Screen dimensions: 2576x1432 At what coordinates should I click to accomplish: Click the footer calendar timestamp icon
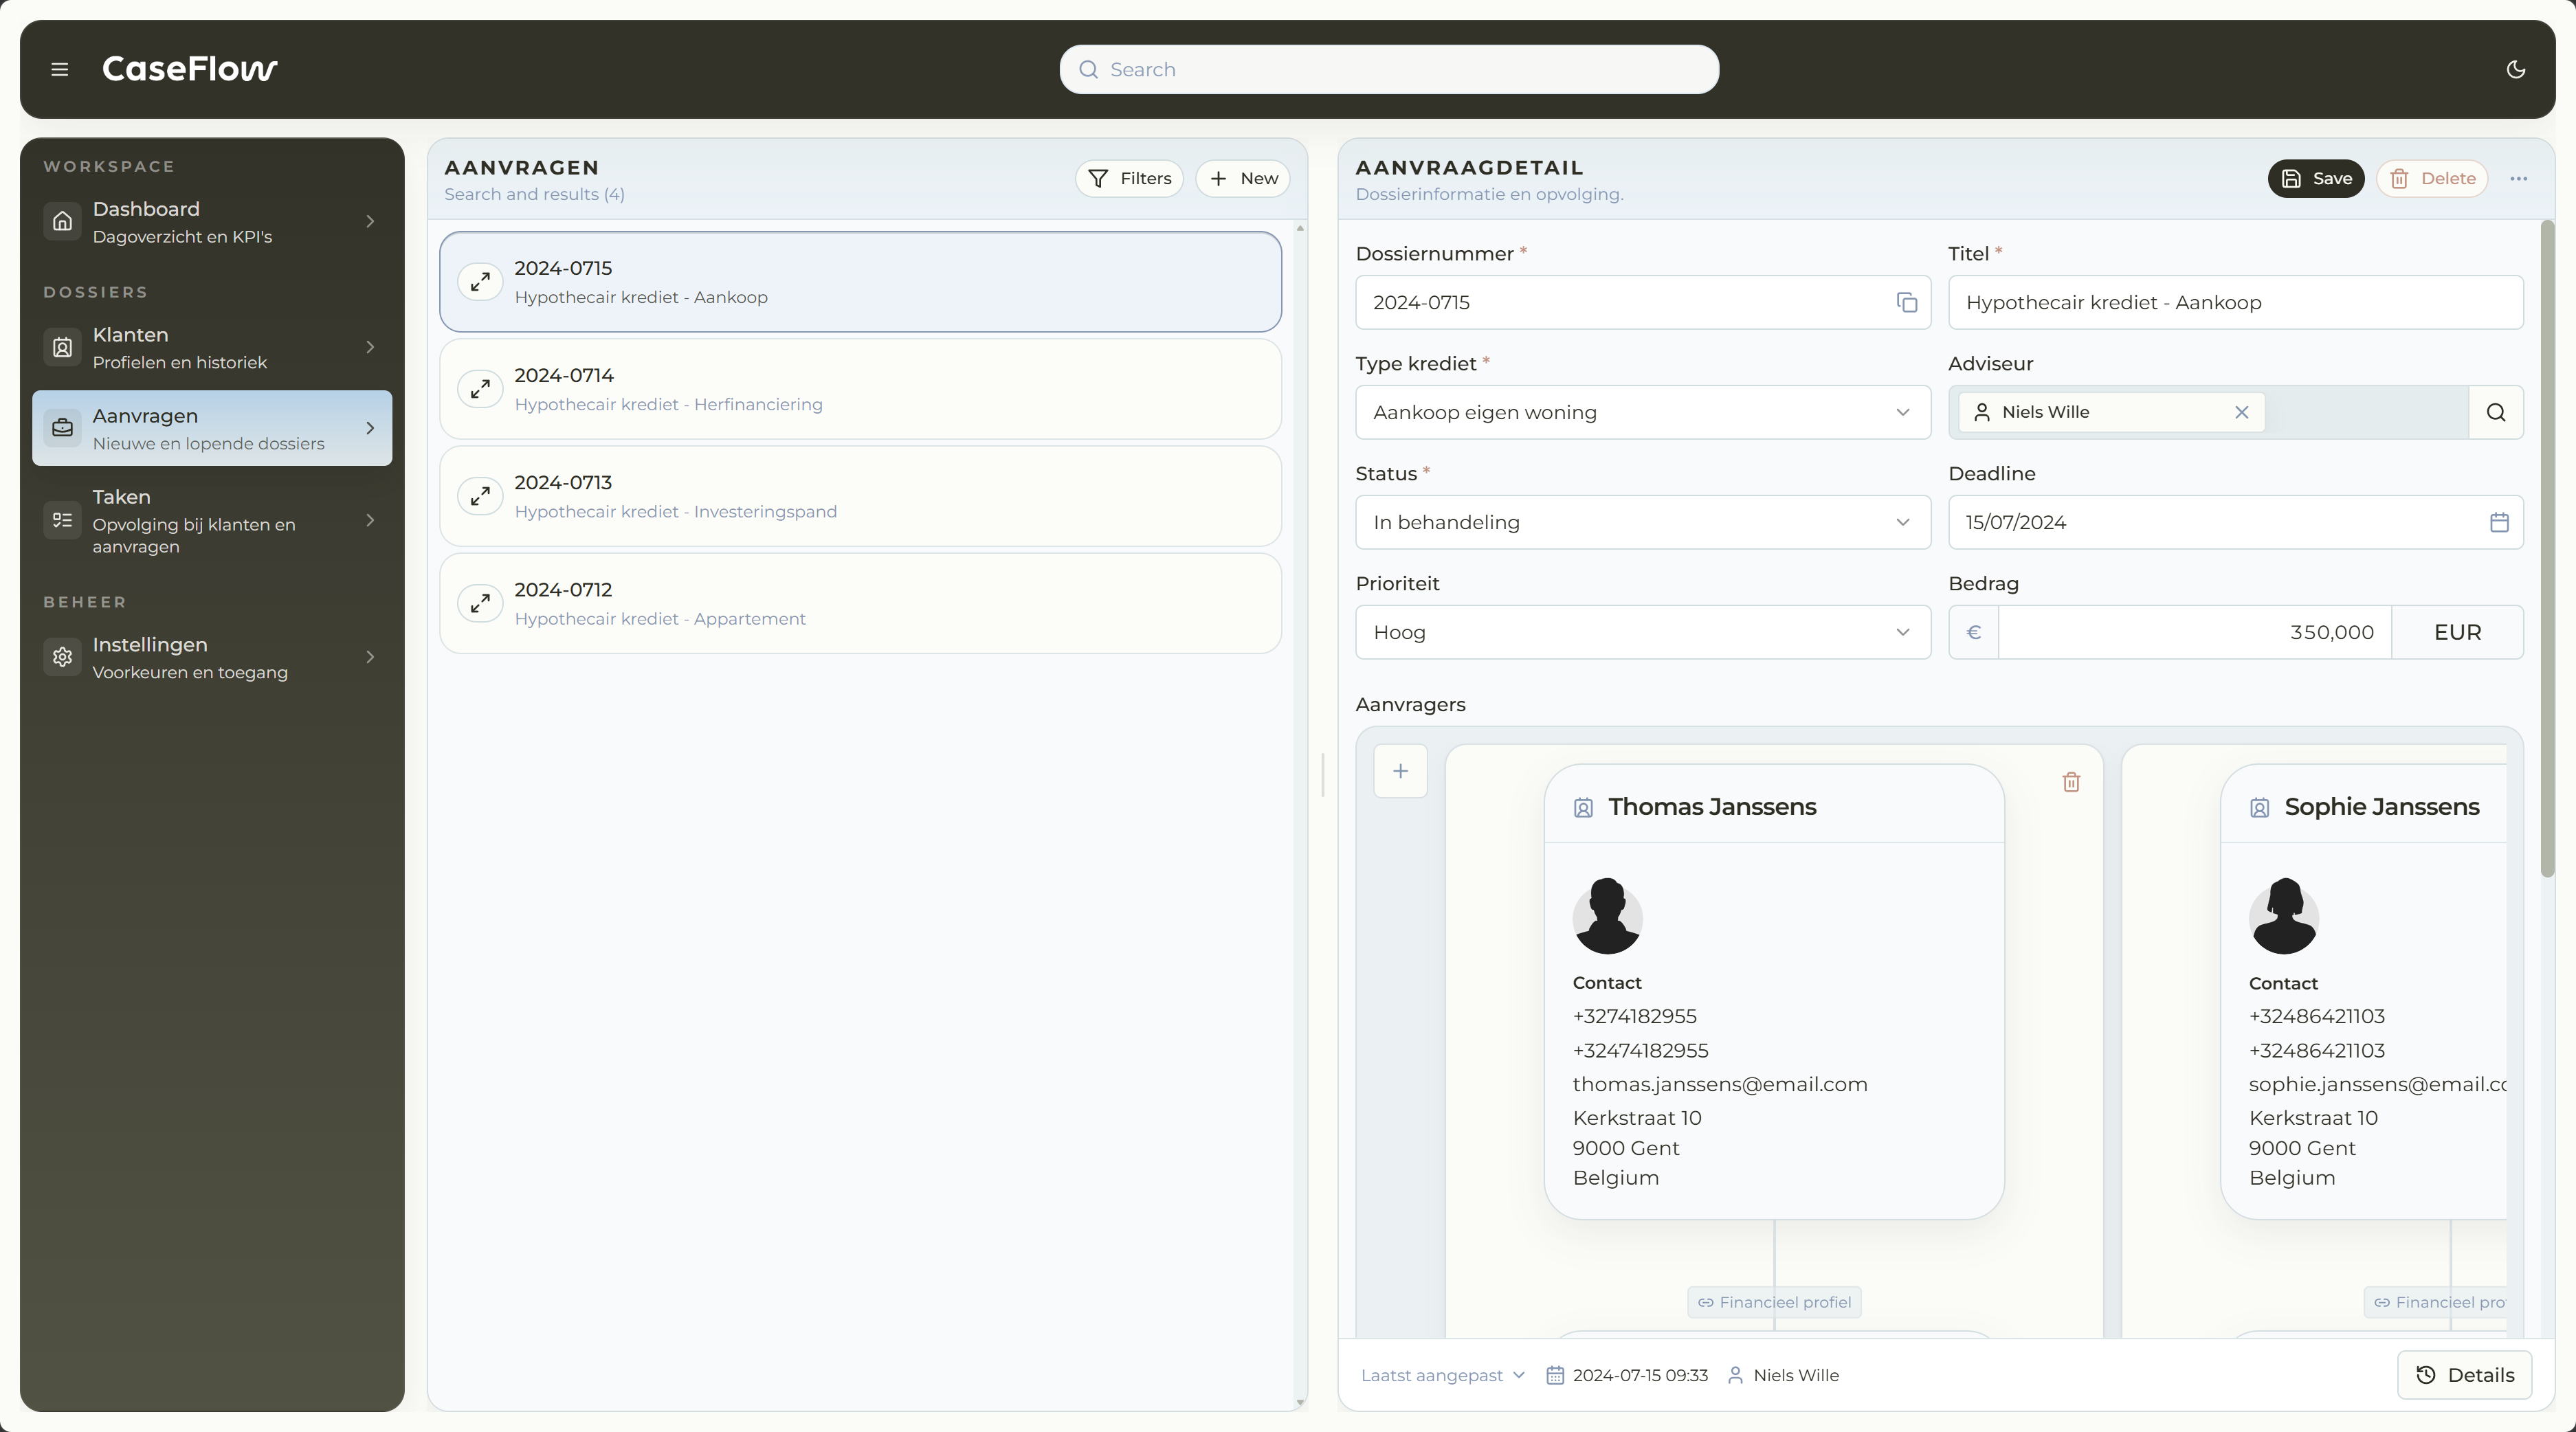1555,1375
